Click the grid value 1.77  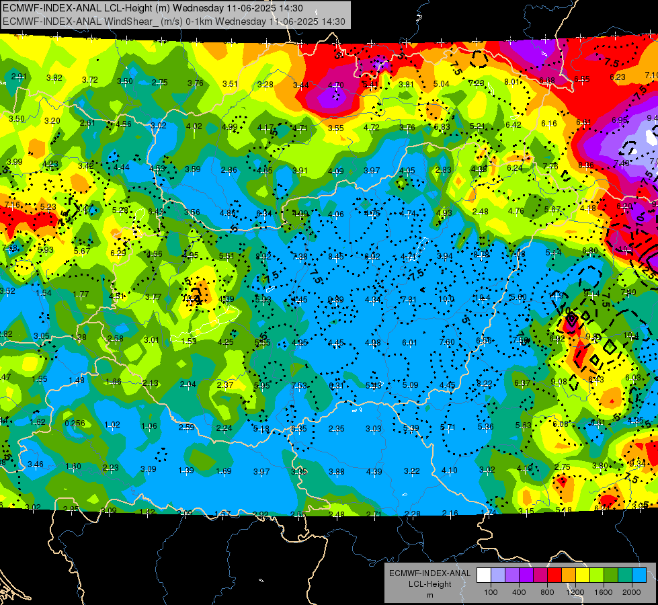click(81, 294)
